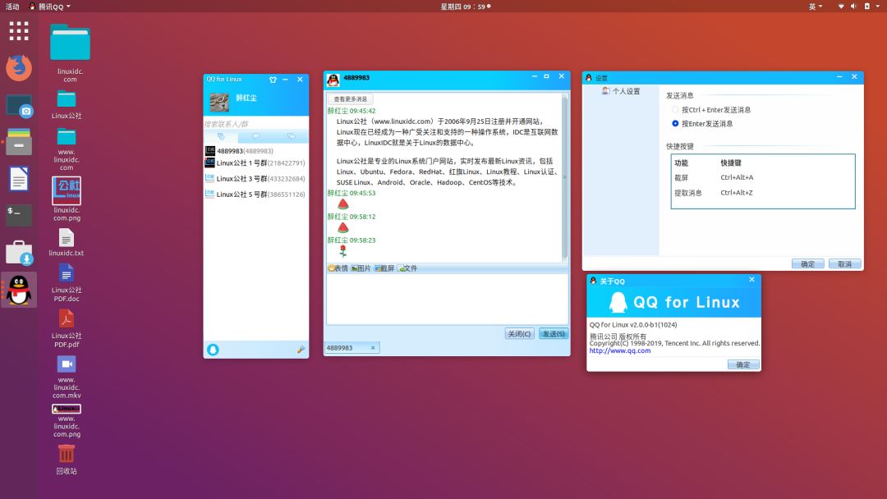Click the 发送(S) send button
Screen dimensions: 887x499
point(553,333)
